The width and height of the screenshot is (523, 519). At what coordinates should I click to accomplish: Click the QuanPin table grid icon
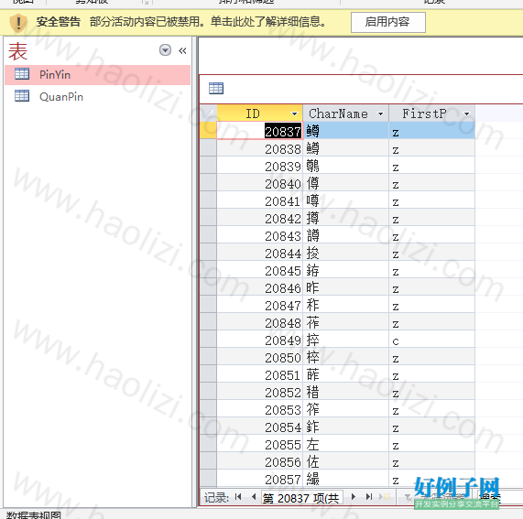tap(22, 96)
